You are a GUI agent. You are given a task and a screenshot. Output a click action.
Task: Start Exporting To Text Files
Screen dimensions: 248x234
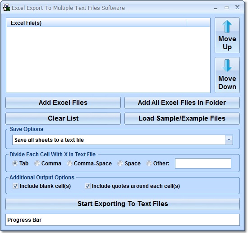tap(123, 204)
